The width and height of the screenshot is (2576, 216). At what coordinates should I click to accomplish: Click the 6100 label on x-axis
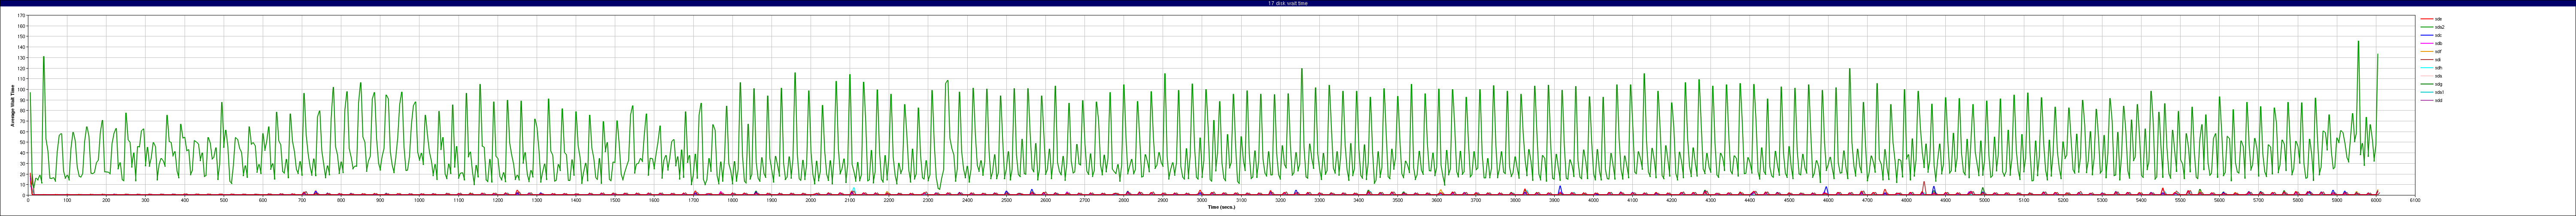[2414, 200]
